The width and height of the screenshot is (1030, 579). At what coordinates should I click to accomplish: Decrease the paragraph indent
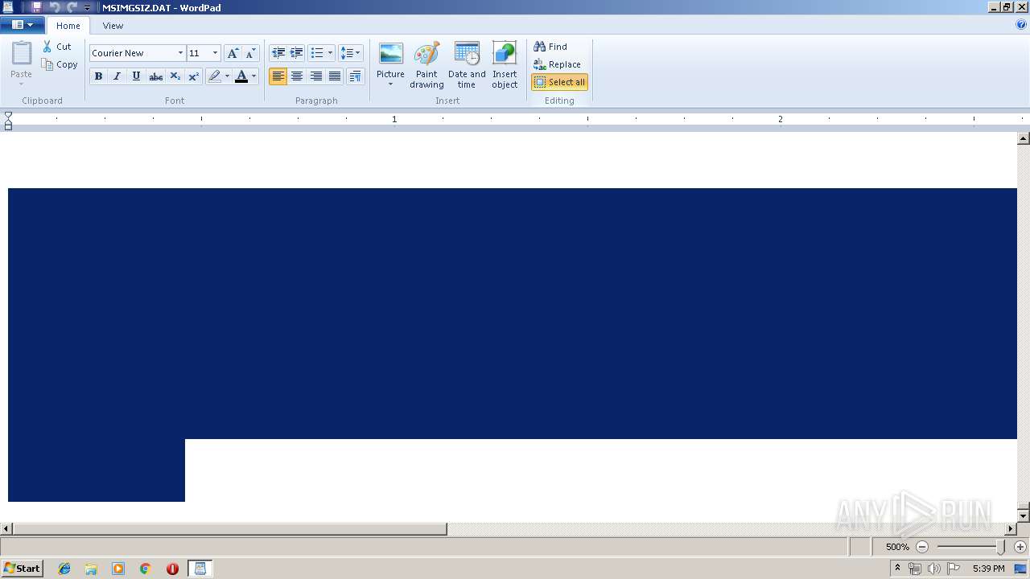[278, 53]
